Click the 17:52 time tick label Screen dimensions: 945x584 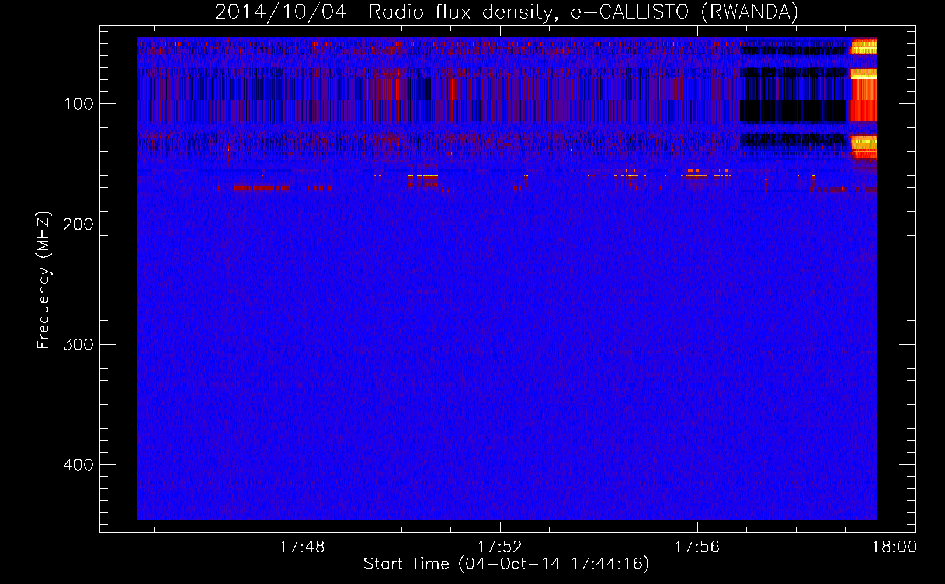[x=499, y=547]
